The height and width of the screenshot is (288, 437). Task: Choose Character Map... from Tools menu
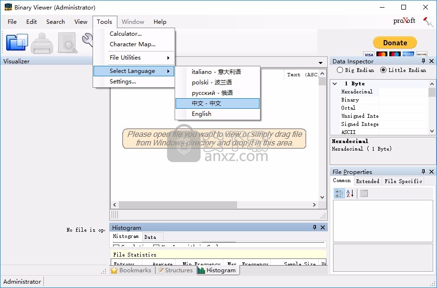(134, 44)
